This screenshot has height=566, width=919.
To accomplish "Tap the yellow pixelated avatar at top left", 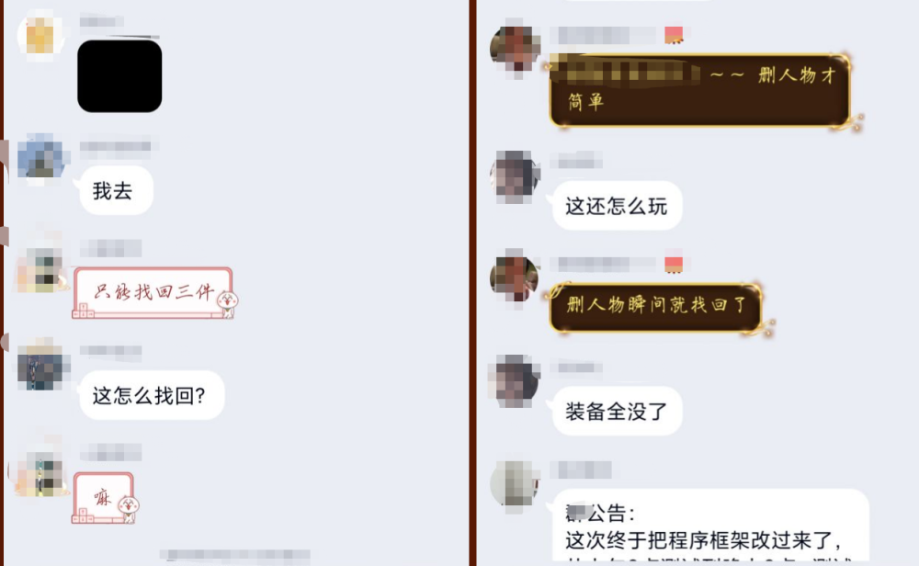I will [40, 35].
